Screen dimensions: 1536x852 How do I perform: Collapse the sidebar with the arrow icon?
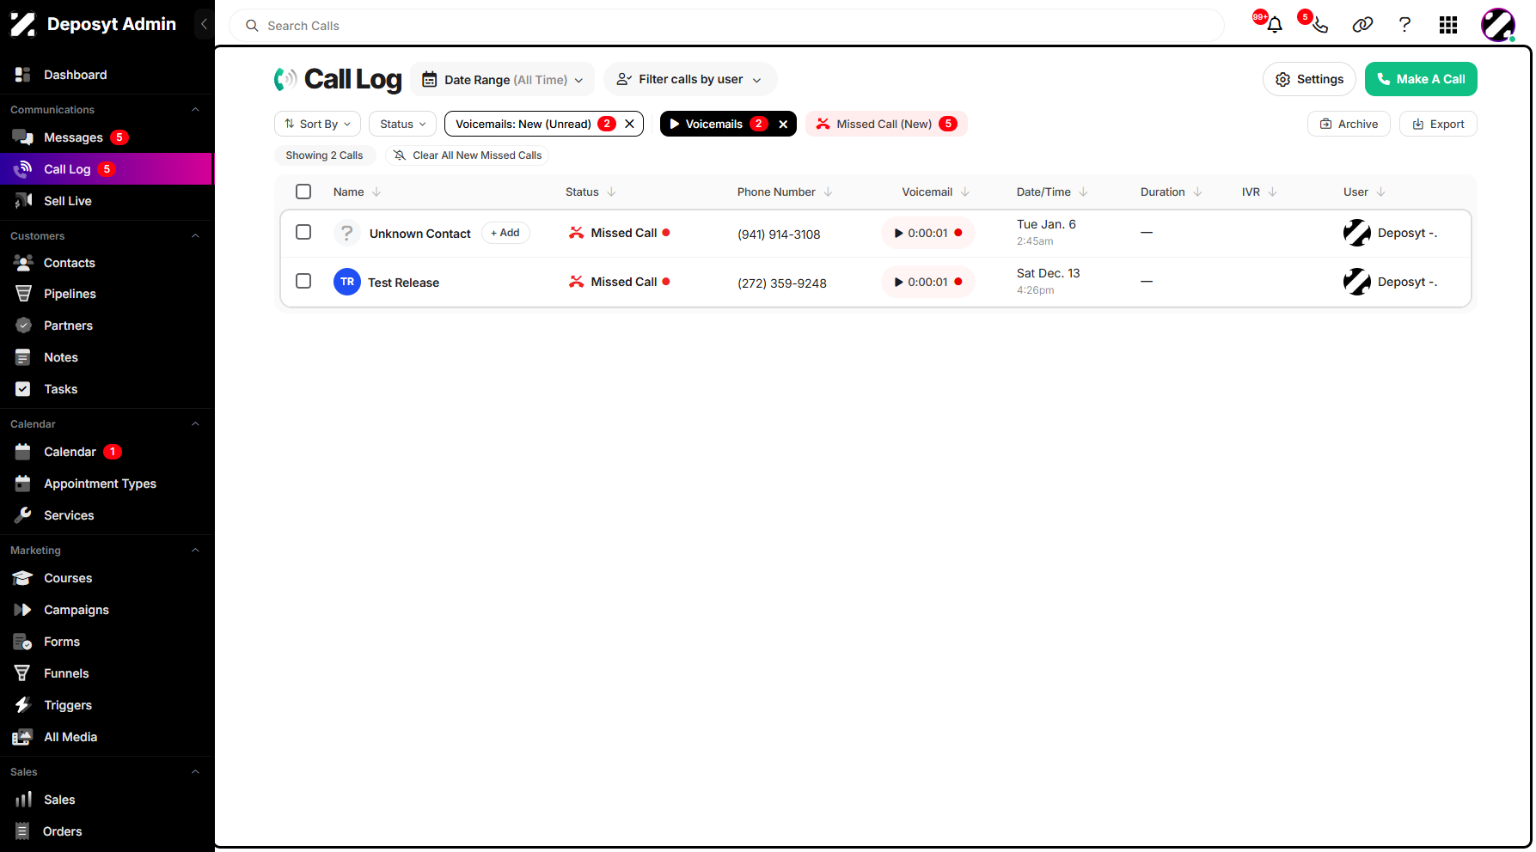[204, 24]
